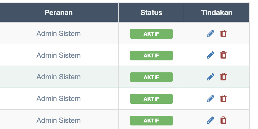Delete the second row's Admin Sistem entry
This screenshot has width=258, height=129.
[x=223, y=55]
